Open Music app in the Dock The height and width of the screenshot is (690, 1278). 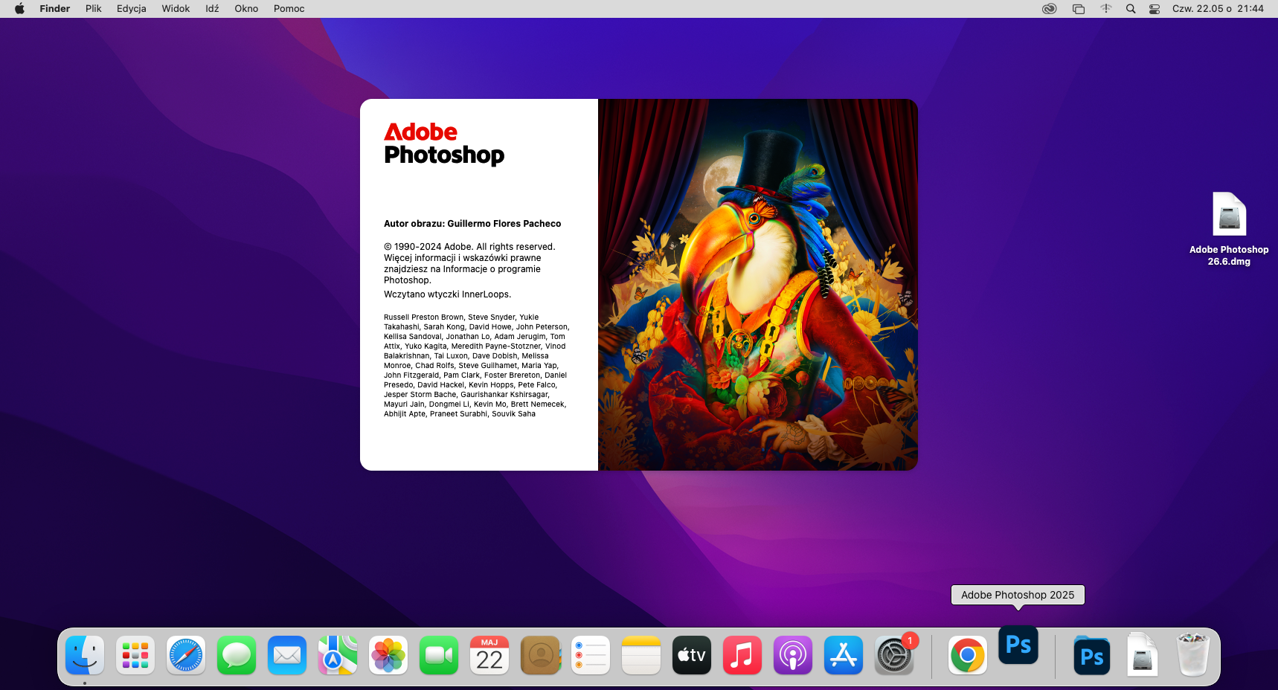742,655
